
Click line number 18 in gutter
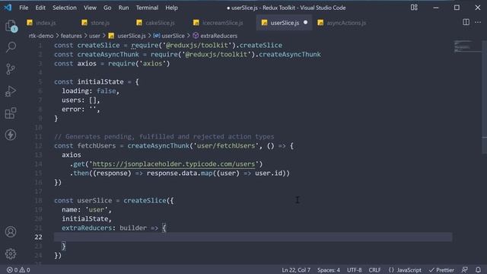(38, 201)
